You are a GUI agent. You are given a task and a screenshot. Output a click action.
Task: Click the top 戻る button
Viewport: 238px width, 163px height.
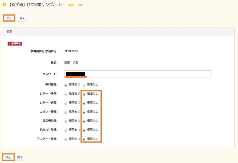pyautogui.click(x=22, y=18)
